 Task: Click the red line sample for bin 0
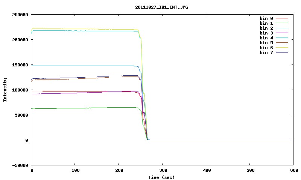tap(282, 18)
